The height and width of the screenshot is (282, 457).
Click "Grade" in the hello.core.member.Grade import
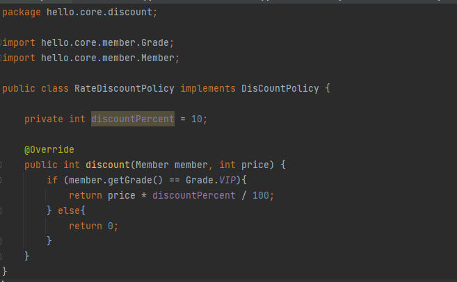tap(154, 43)
